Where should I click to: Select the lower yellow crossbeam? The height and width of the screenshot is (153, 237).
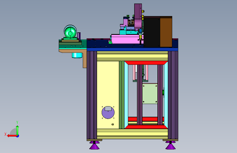(x=132, y=134)
